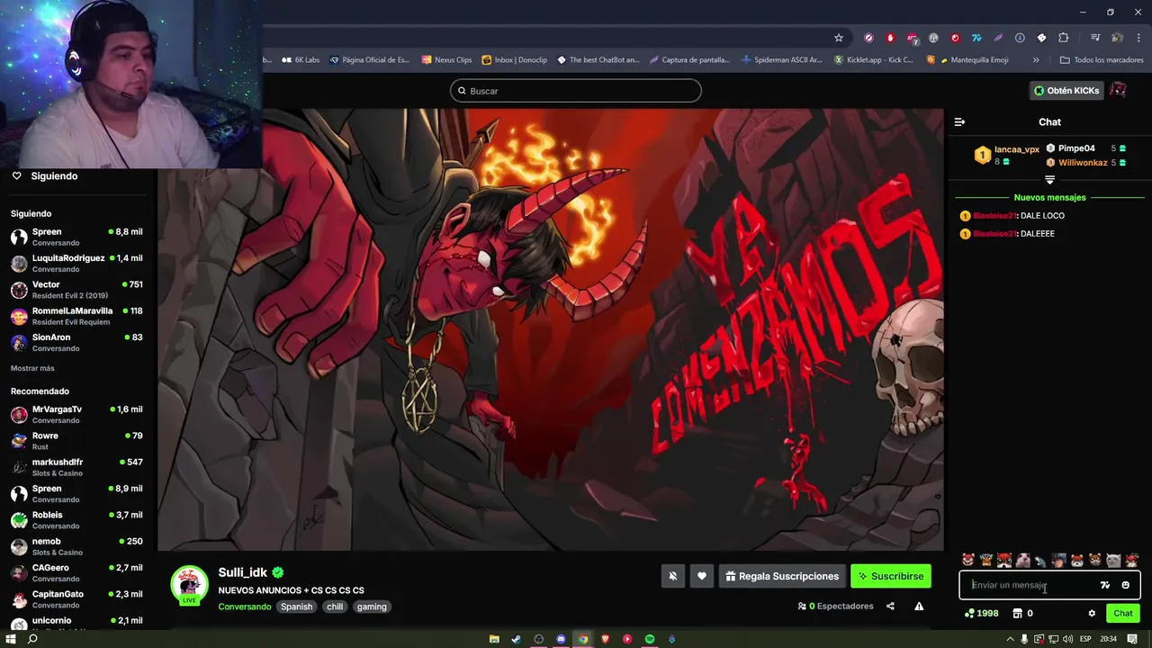Open RommelLaMaravilla channel in sidebar
The width and height of the screenshot is (1152, 648).
pyautogui.click(x=76, y=316)
